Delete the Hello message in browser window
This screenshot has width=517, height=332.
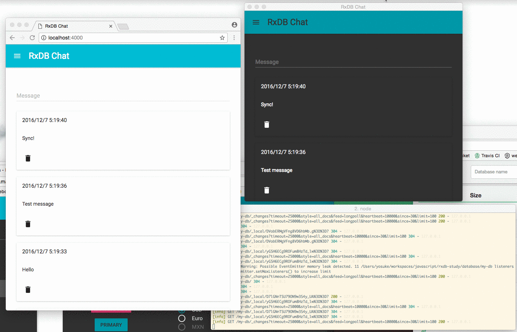click(x=28, y=290)
